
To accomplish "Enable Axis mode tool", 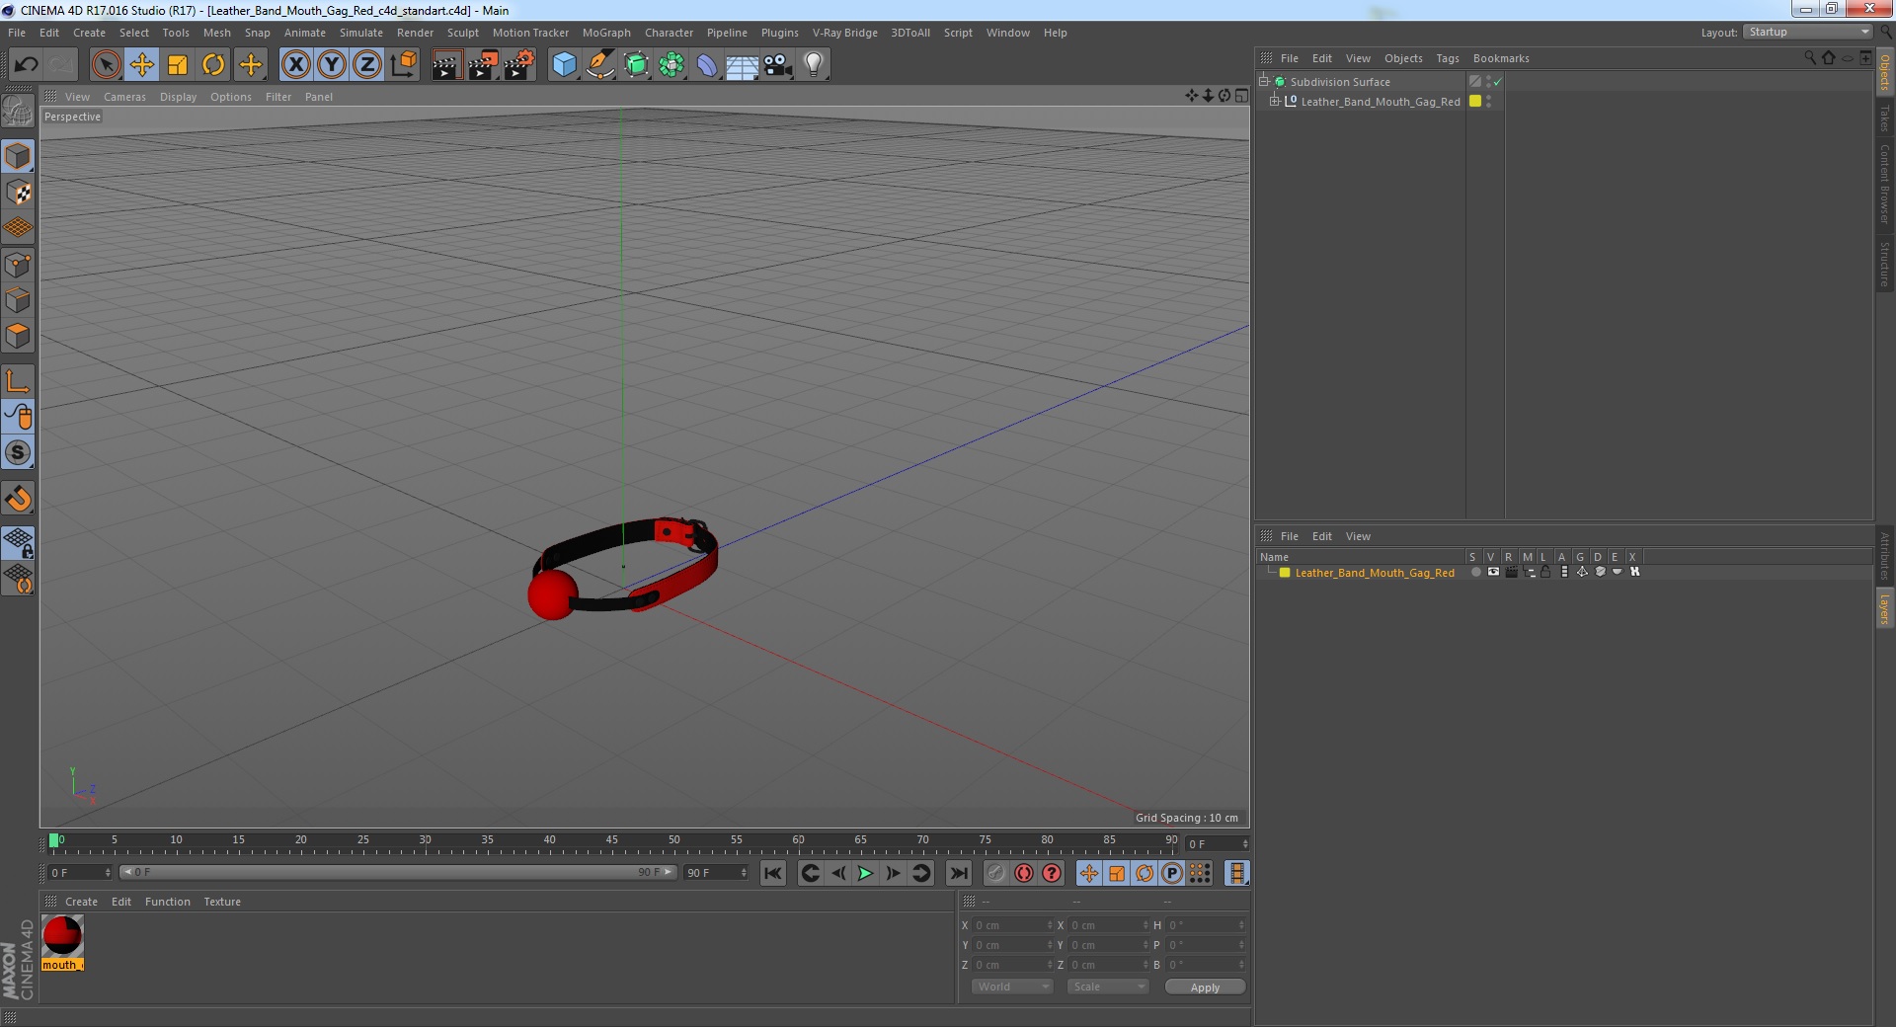I will 18,381.
